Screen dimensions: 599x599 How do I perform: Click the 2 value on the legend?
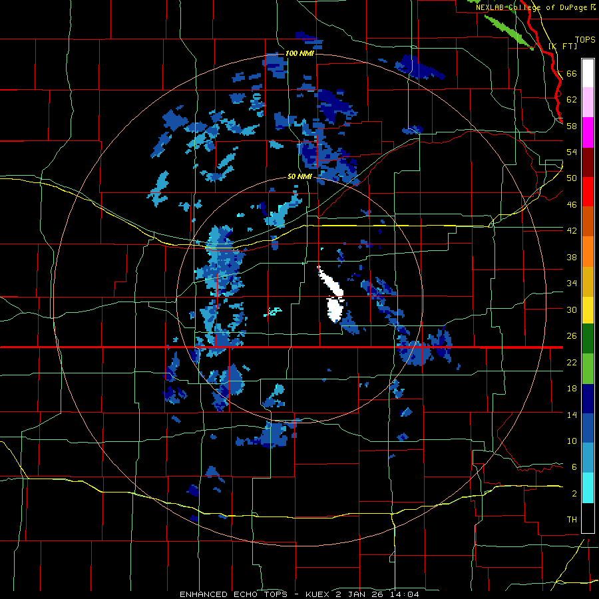(574, 494)
